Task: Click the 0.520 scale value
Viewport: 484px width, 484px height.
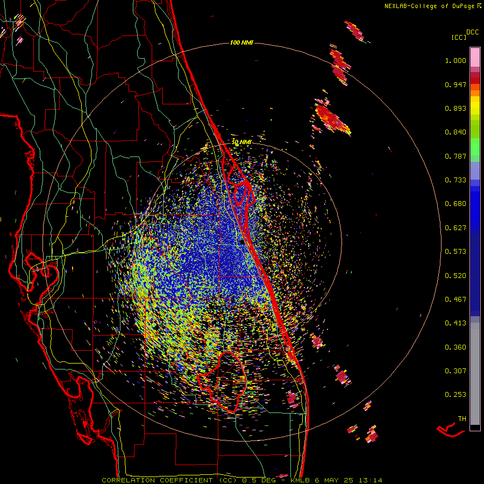Action: tap(455, 276)
